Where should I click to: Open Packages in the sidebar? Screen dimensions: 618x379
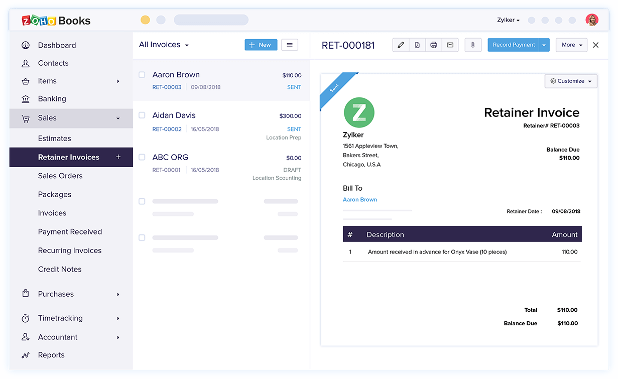[x=55, y=194]
